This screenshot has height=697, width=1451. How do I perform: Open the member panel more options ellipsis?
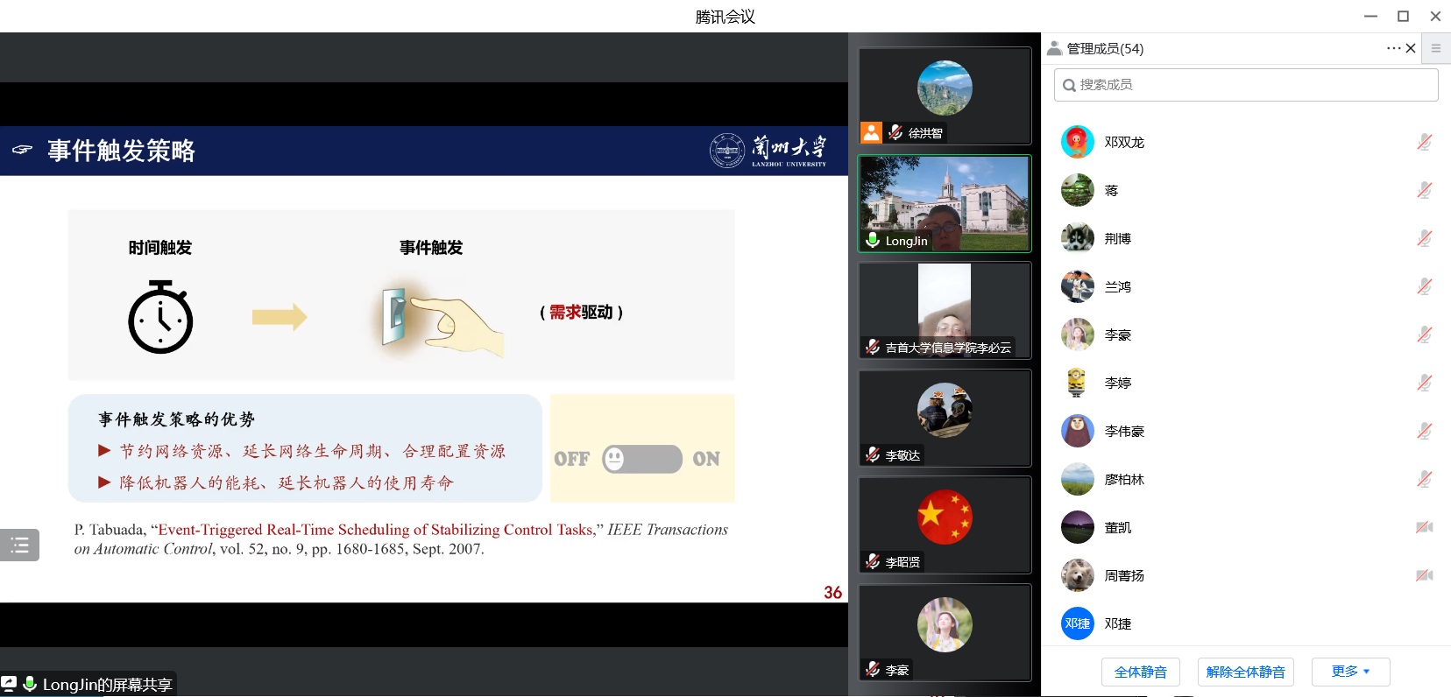point(1393,48)
